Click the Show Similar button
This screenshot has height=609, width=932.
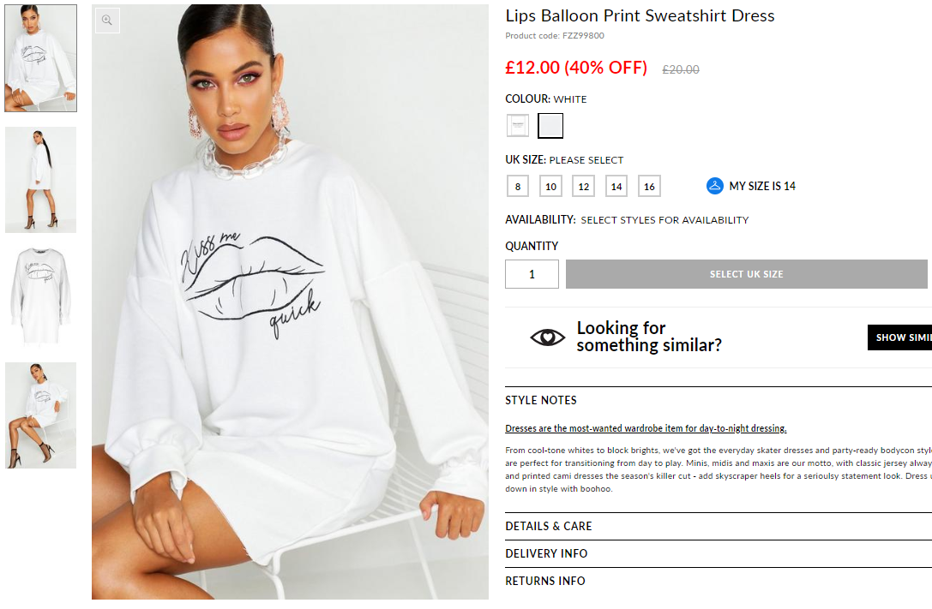900,337
